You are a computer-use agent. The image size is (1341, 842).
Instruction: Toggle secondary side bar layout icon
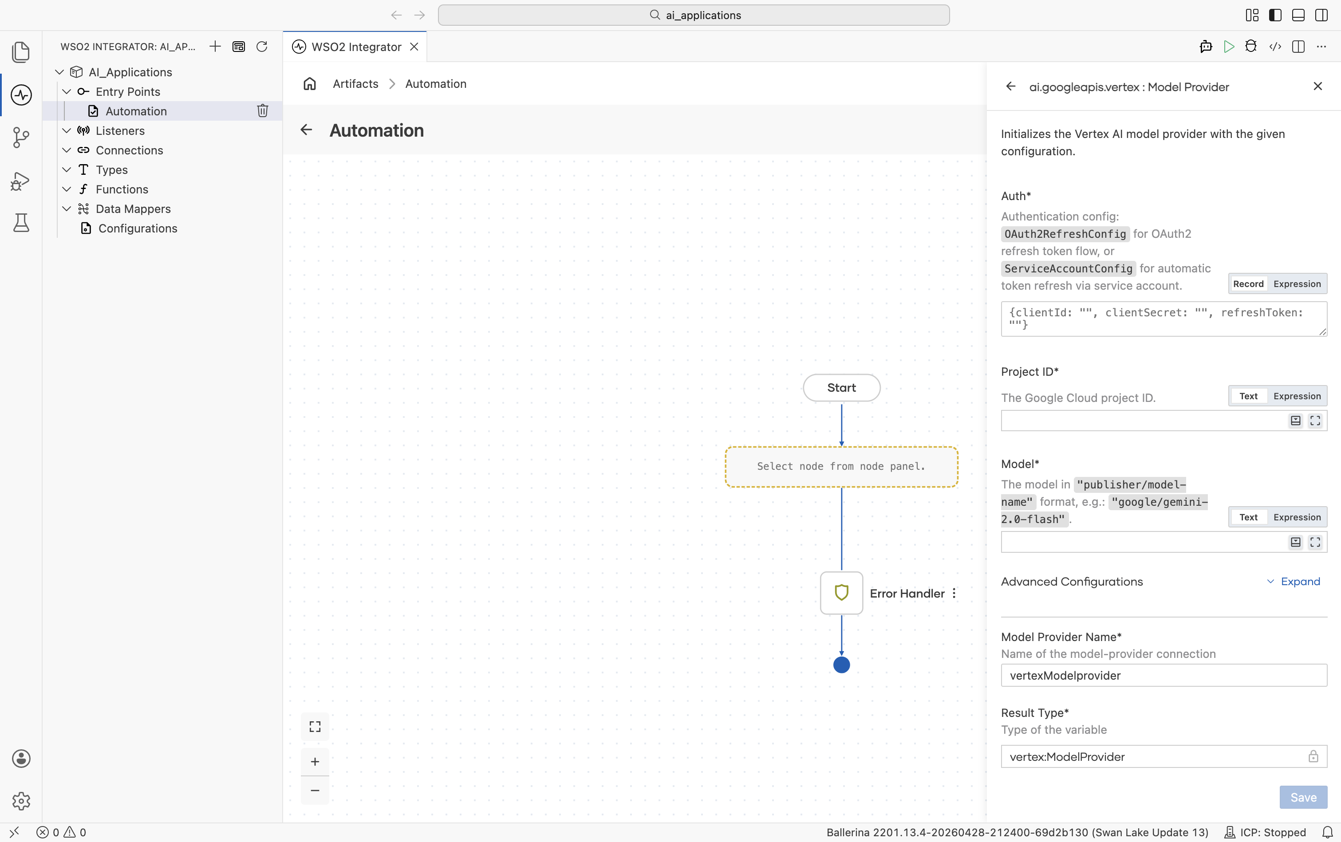coord(1321,15)
